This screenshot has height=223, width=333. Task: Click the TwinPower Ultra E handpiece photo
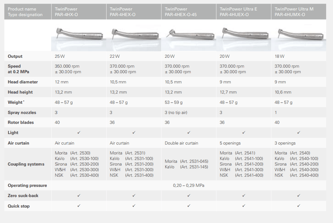tap(244, 35)
